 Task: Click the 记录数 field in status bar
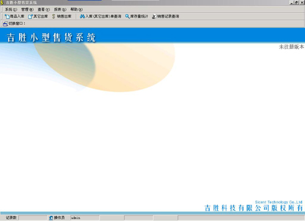click(33, 218)
